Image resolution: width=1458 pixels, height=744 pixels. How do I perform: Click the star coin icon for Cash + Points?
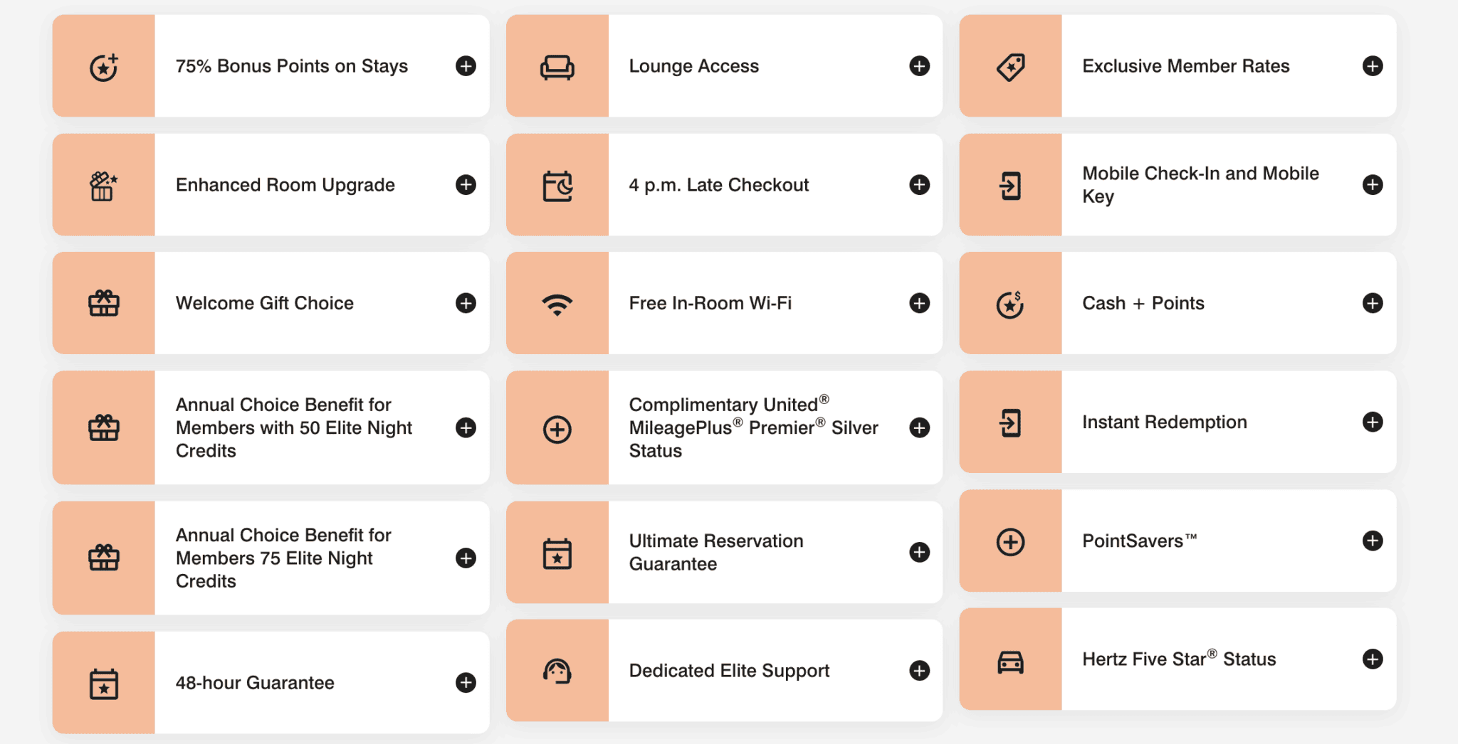tap(1010, 304)
